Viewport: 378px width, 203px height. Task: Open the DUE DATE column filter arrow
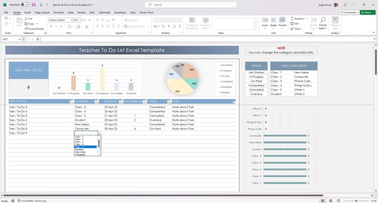click(x=120, y=101)
